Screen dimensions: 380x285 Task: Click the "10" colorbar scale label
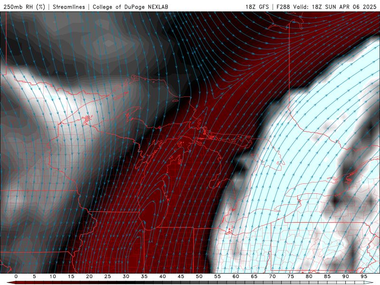53,276
